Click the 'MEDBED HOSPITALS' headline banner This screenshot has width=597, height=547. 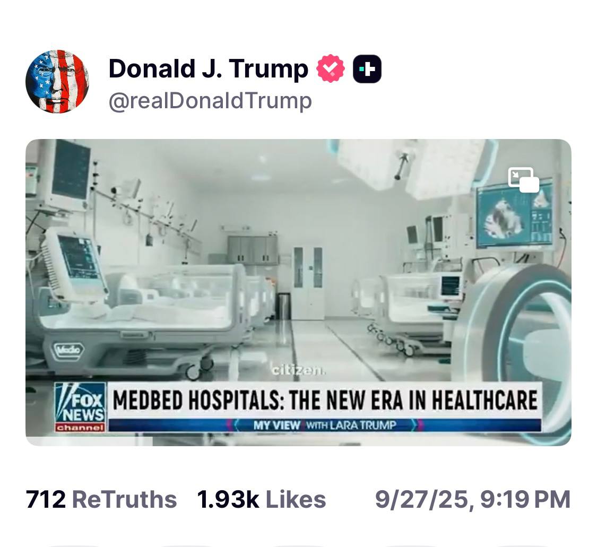click(325, 400)
